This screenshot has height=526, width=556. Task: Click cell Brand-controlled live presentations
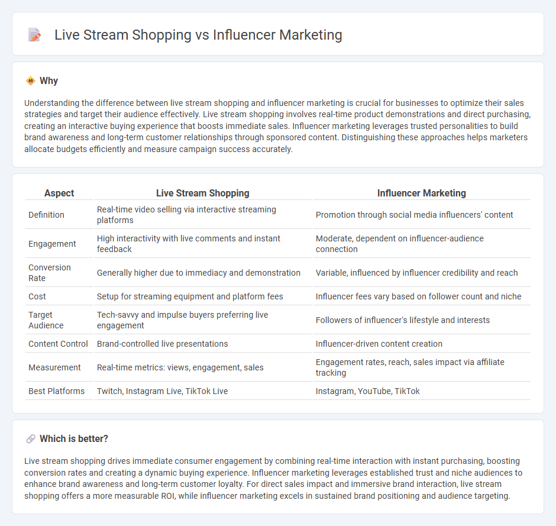[203, 344]
